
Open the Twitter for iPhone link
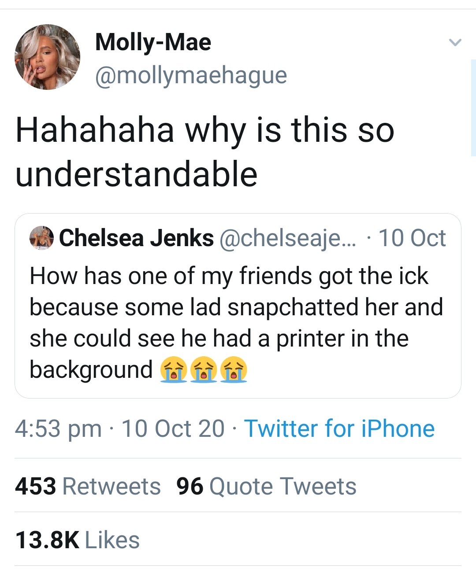pos(339,428)
